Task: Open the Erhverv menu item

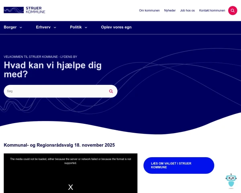Action: pyautogui.click(x=43, y=27)
